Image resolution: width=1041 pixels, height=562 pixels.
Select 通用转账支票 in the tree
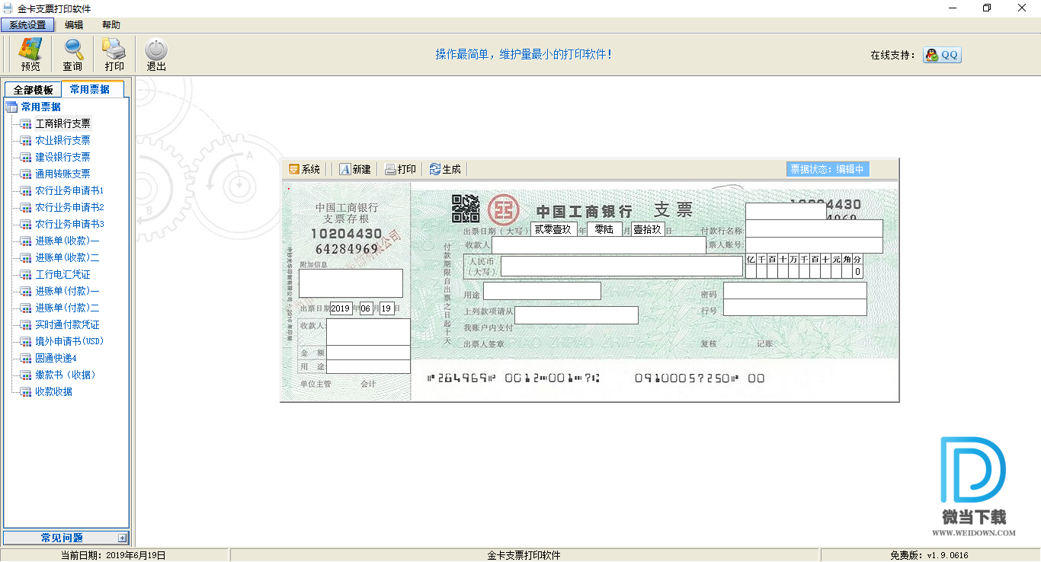62,174
